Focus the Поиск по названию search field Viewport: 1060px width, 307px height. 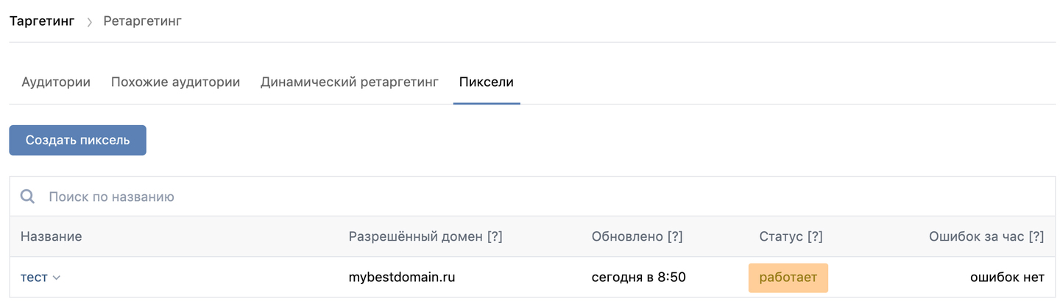click(x=294, y=197)
